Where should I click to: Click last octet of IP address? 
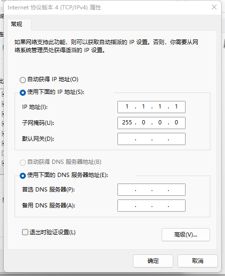[x=176, y=107]
